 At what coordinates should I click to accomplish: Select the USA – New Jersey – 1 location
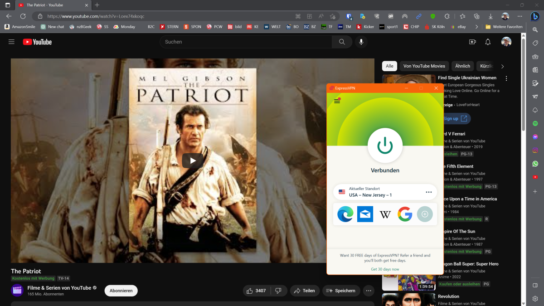(385, 192)
